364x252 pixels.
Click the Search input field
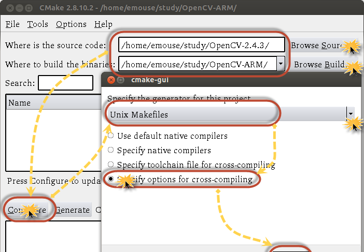pyautogui.click(x=65, y=83)
